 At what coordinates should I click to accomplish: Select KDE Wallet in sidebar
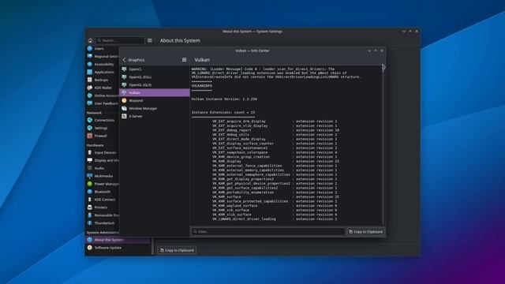[x=103, y=88]
